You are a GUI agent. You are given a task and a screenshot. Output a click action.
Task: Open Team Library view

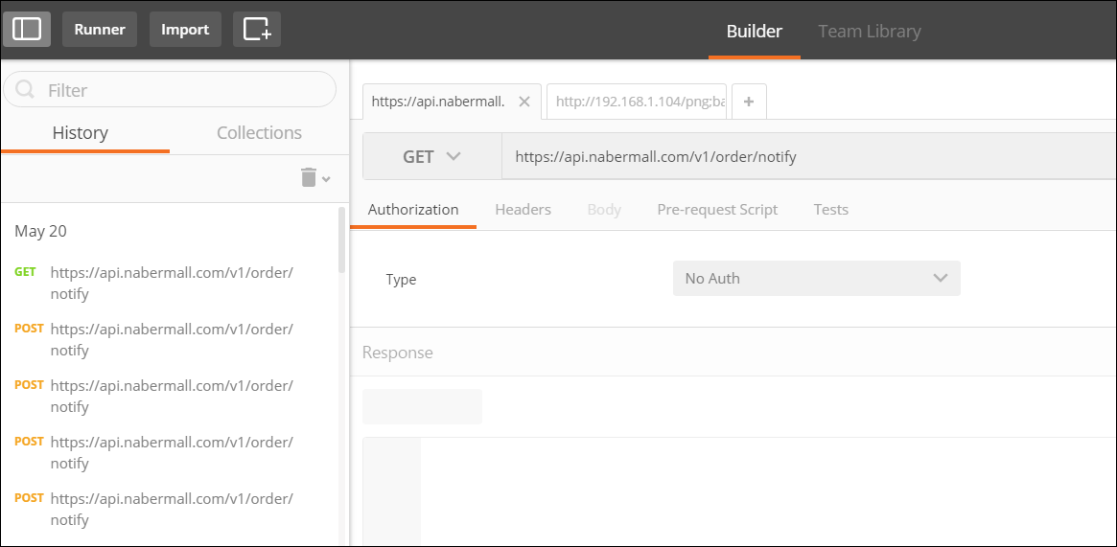(869, 32)
